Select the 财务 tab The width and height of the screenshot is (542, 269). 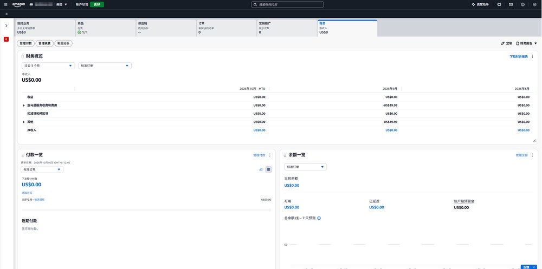(347, 28)
